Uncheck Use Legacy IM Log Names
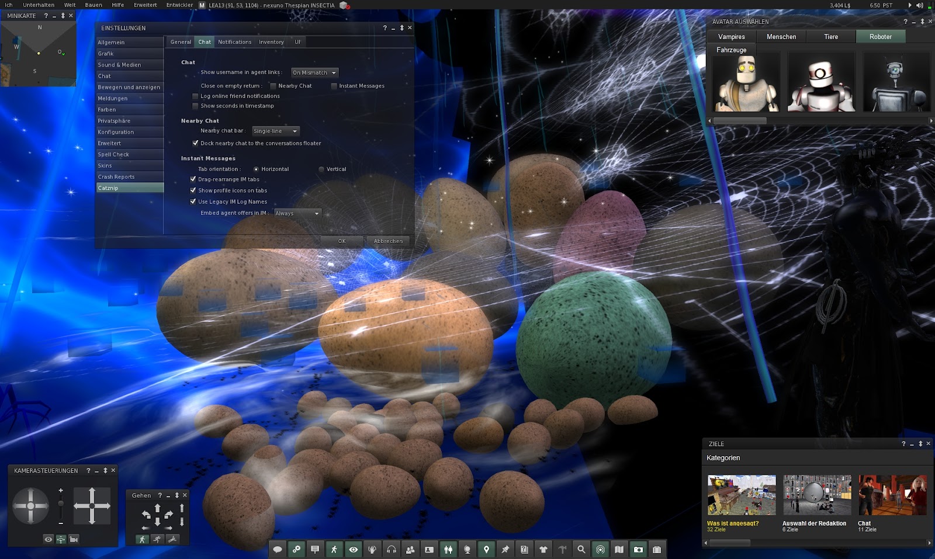This screenshot has width=935, height=559. (193, 201)
